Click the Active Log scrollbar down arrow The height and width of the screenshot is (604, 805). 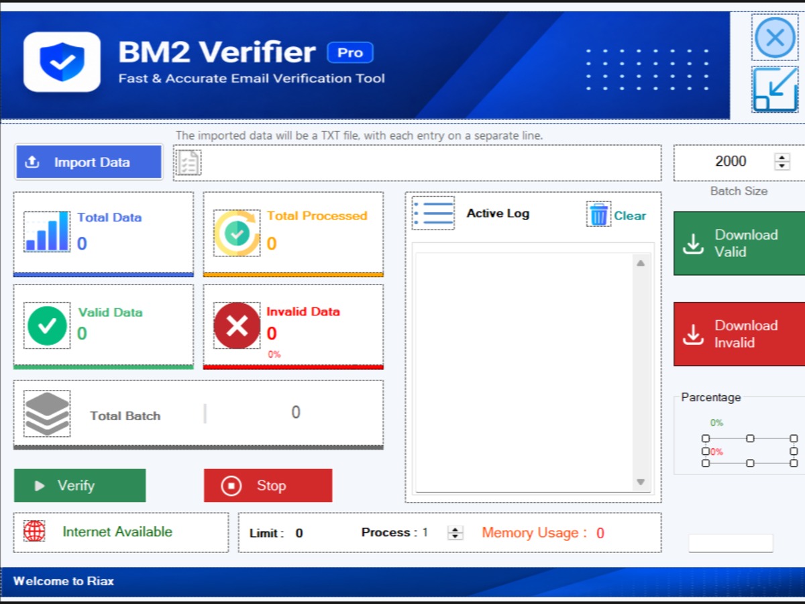click(641, 482)
